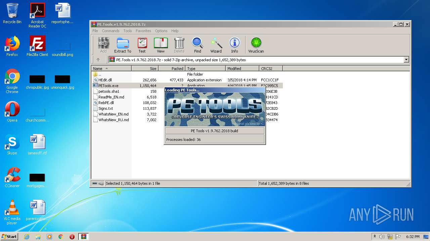Open the Find magnifier tool
Image resolution: width=430 pixels, height=241 pixels.
coord(198,45)
